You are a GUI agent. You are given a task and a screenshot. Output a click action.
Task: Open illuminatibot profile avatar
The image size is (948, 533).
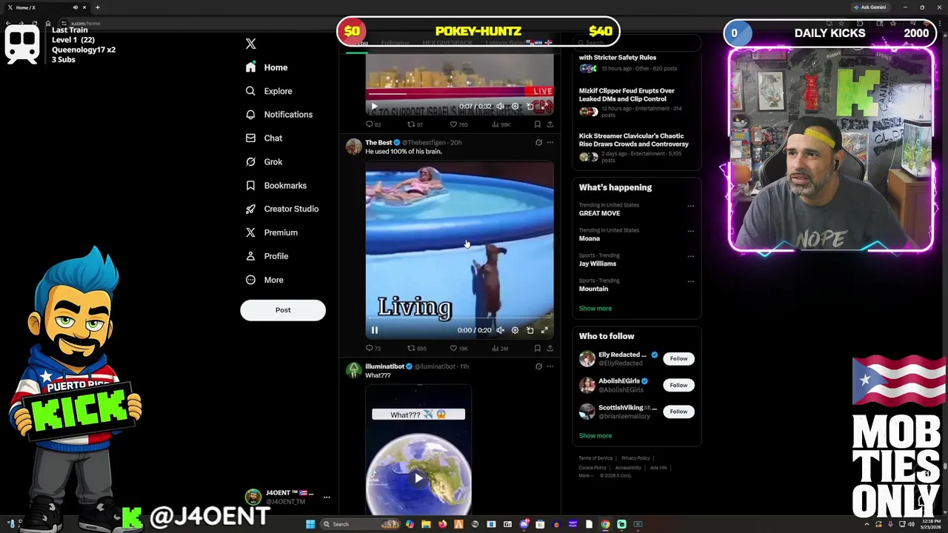(354, 370)
